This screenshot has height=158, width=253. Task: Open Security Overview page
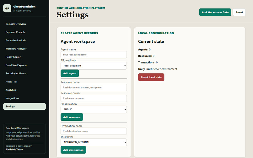(x=16, y=24)
